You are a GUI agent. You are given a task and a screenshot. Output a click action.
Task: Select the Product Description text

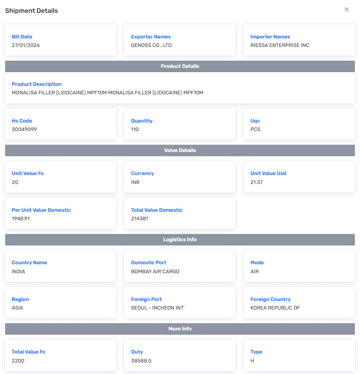tap(107, 93)
